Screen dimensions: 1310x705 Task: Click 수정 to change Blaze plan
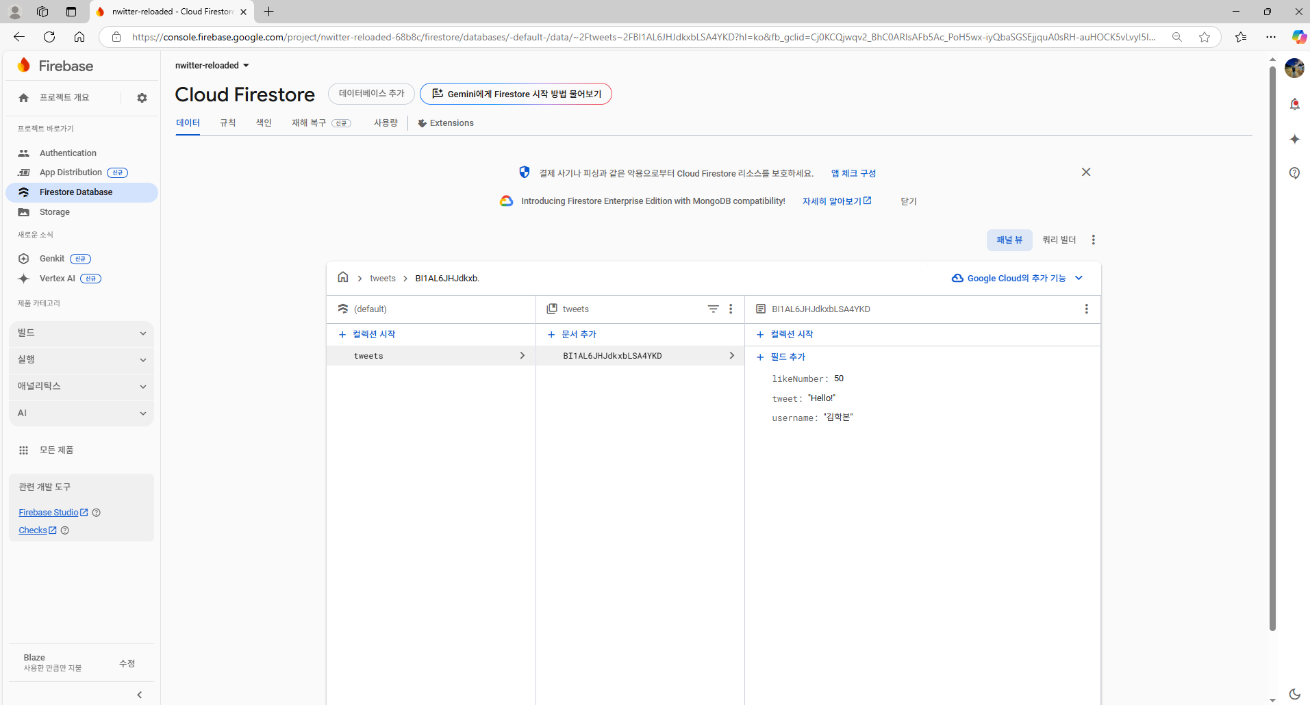127,663
